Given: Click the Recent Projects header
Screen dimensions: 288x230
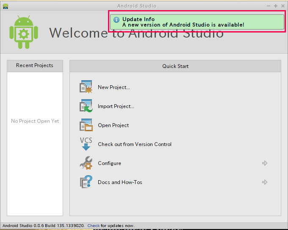Looking at the screenshot, I should [35, 65].
